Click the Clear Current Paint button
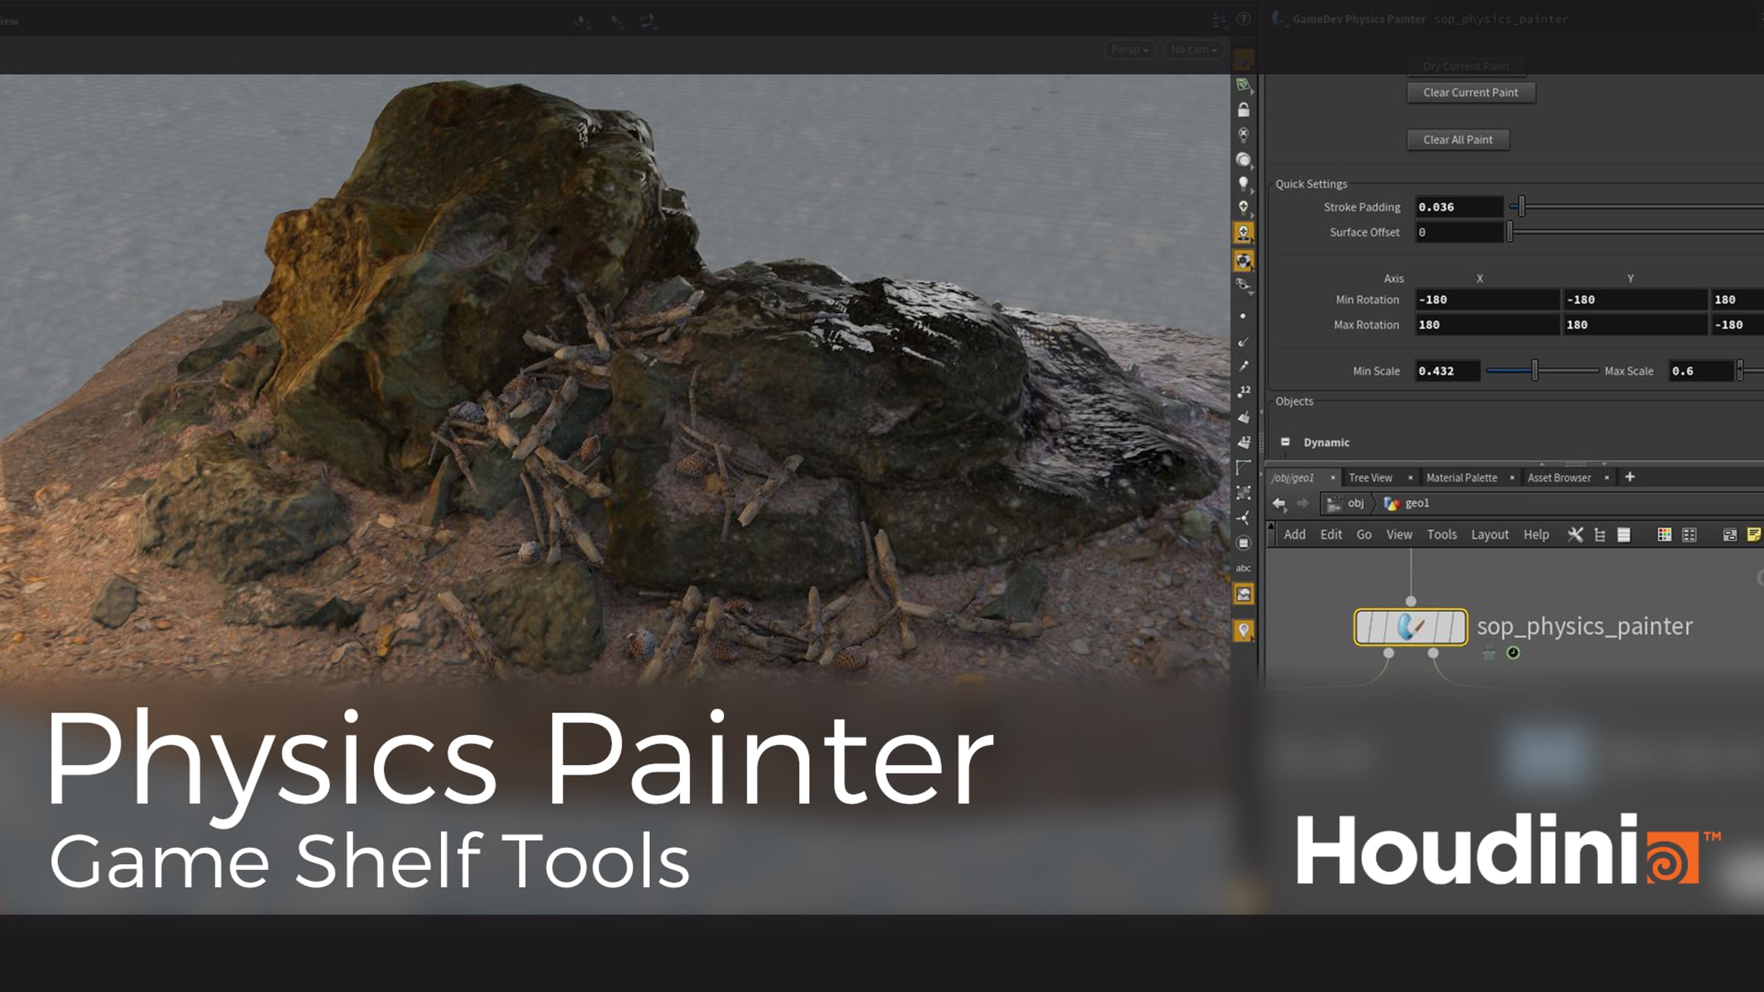 click(x=1471, y=93)
